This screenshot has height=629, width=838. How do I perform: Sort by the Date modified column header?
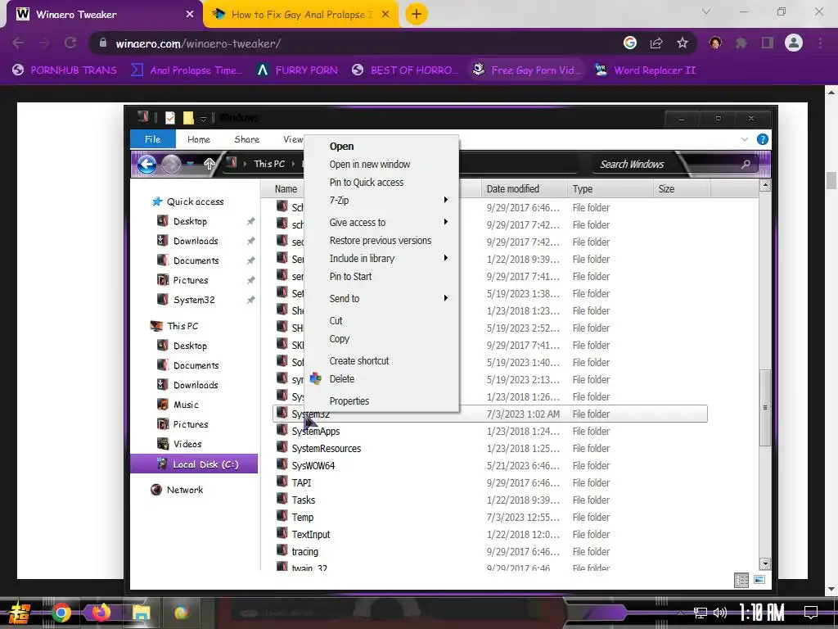pos(525,189)
